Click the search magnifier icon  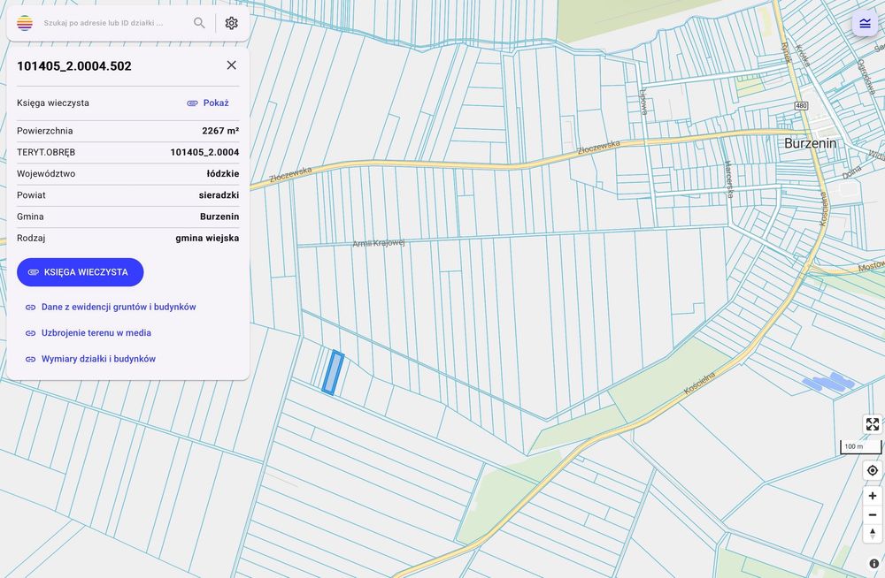(x=199, y=23)
